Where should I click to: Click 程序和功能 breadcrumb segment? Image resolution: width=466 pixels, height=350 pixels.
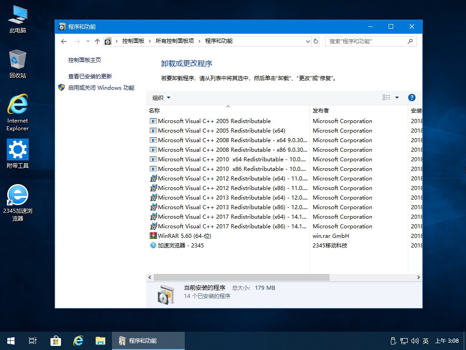(219, 41)
